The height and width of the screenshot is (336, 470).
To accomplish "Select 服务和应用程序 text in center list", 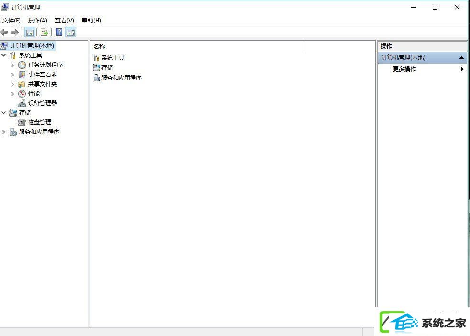I will tap(121, 77).
